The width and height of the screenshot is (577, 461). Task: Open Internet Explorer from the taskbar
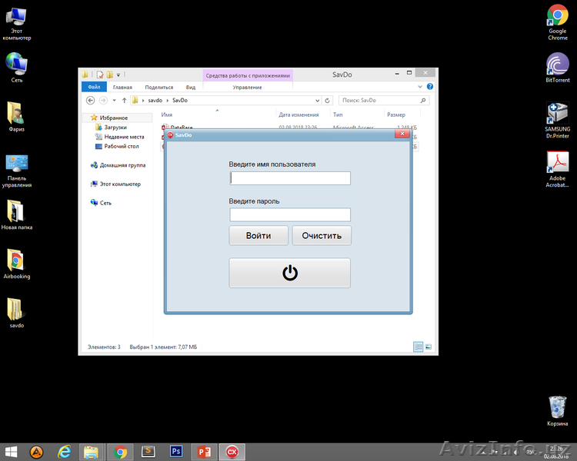(64, 452)
